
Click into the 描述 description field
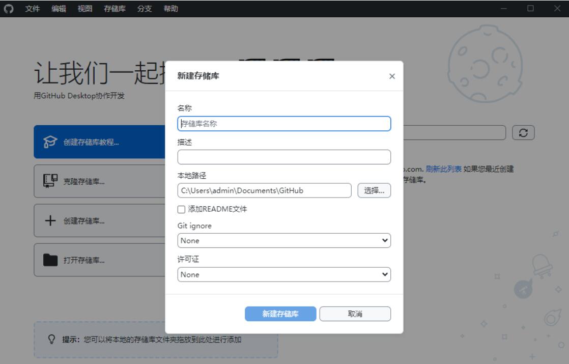[x=284, y=157]
